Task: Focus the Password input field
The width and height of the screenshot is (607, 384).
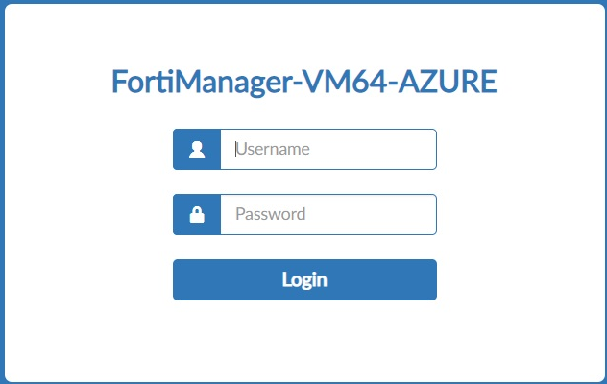Action: pos(328,214)
